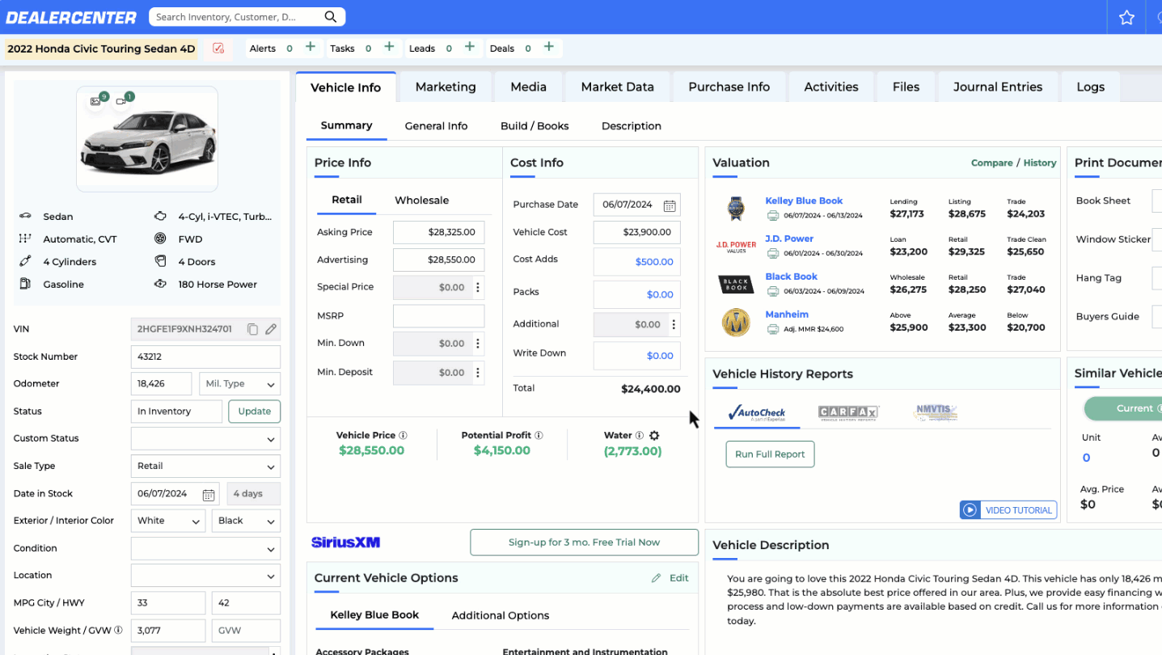Print Kelley Blue Book valuation
1162x655 pixels.
[x=773, y=215]
